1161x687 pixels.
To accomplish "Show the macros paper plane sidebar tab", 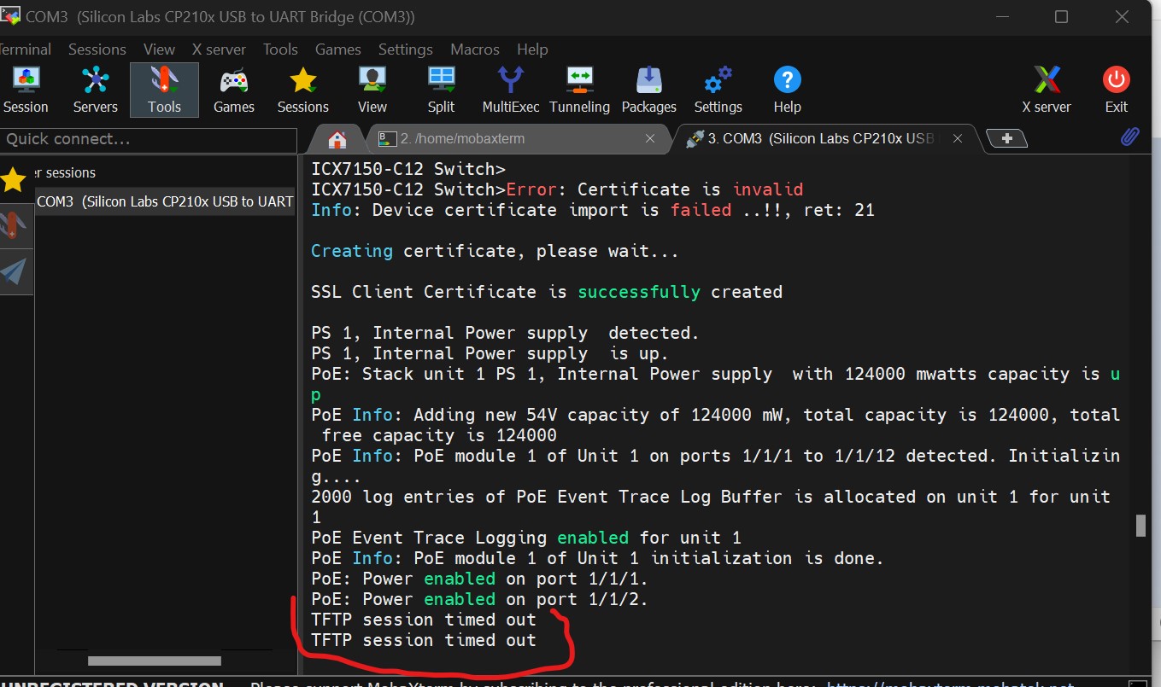I will [14, 271].
